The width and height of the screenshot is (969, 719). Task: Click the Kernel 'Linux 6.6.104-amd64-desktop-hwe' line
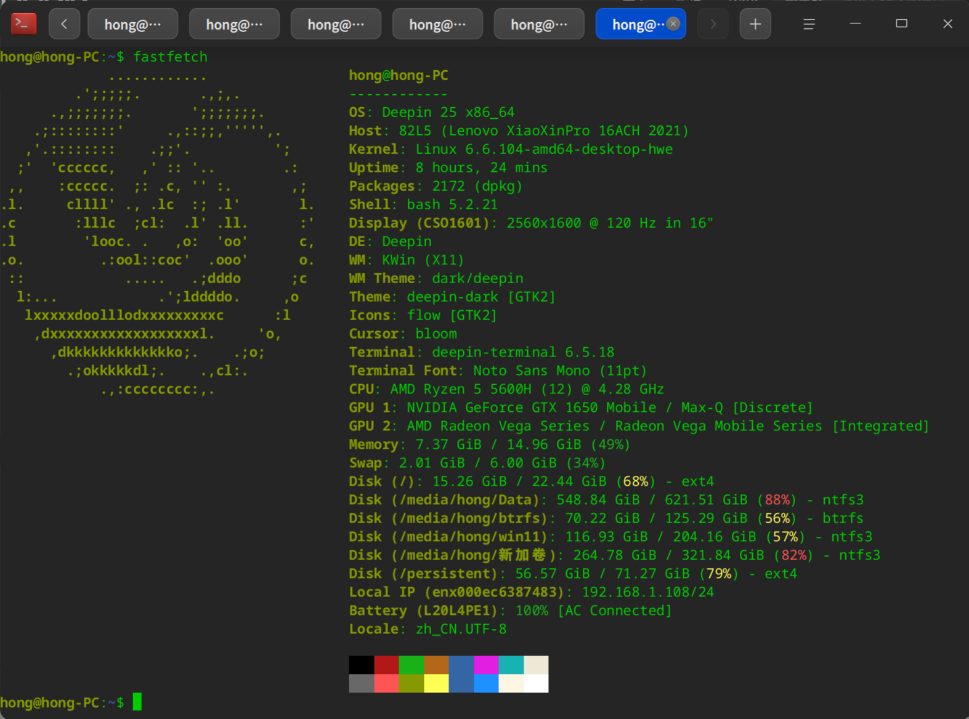click(x=511, y=149)
